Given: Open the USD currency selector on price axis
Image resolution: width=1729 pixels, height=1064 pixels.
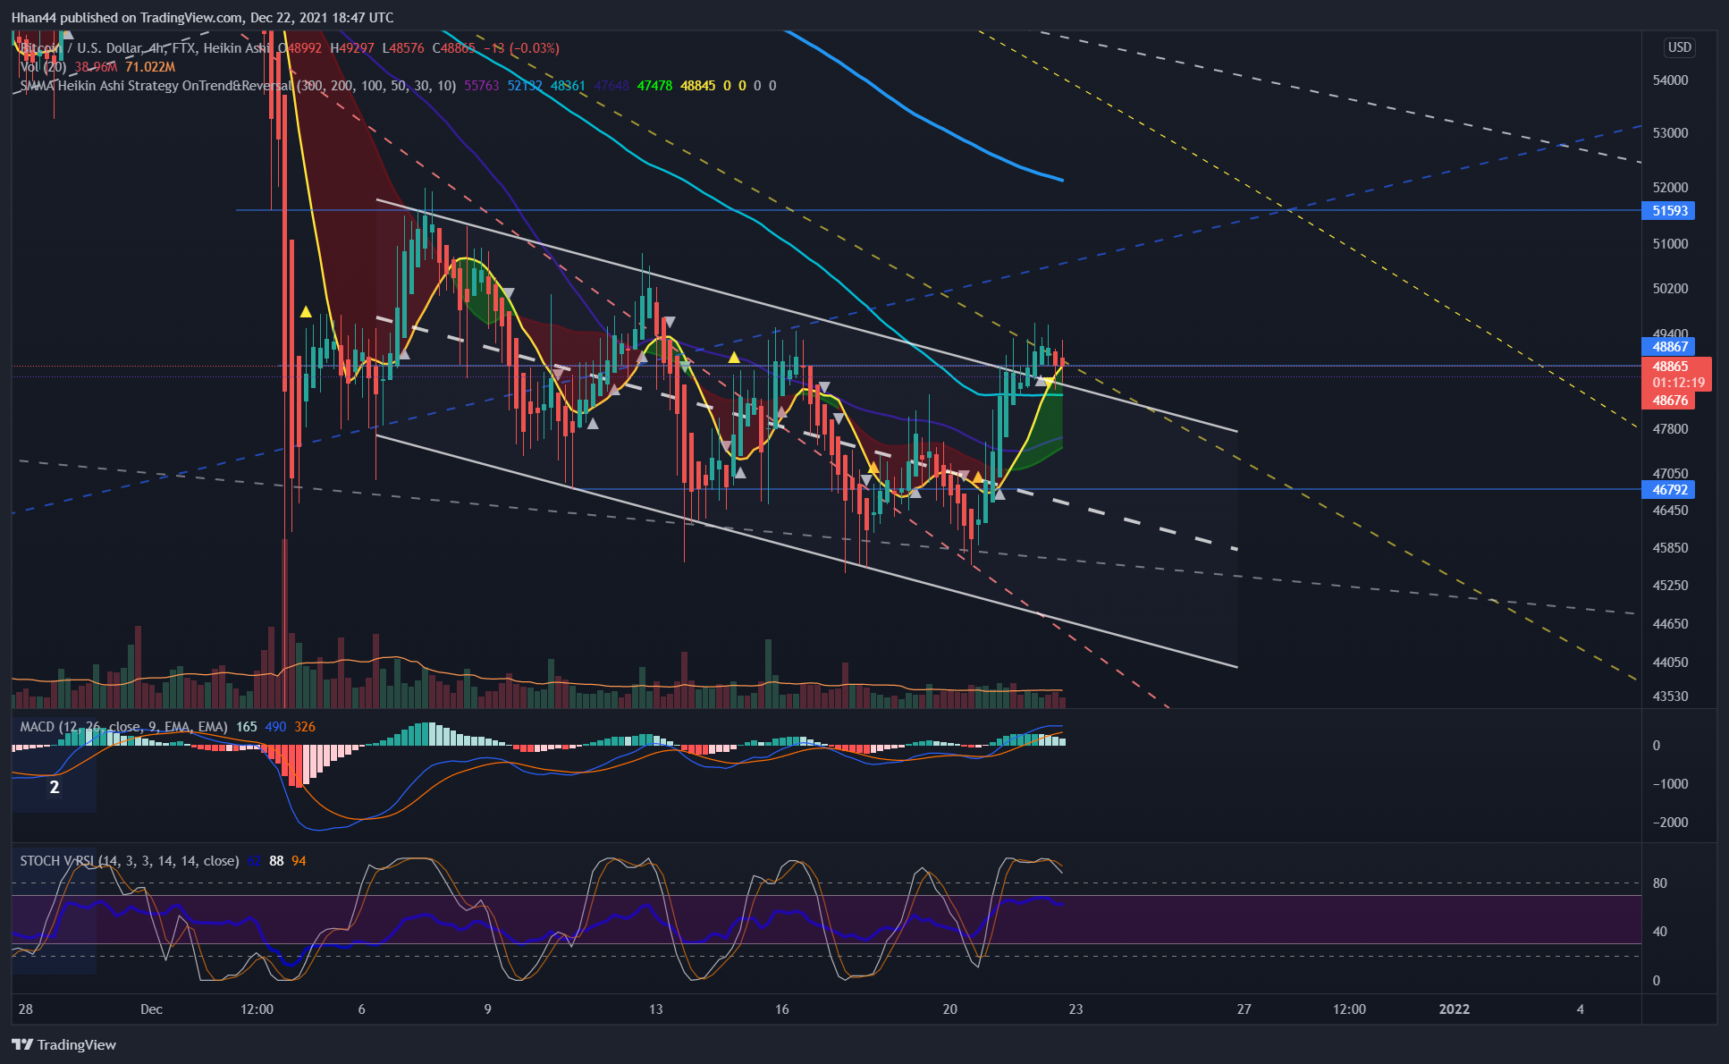Looking at the screenshot, I should pyautogui.click(x=1679, y=47).
